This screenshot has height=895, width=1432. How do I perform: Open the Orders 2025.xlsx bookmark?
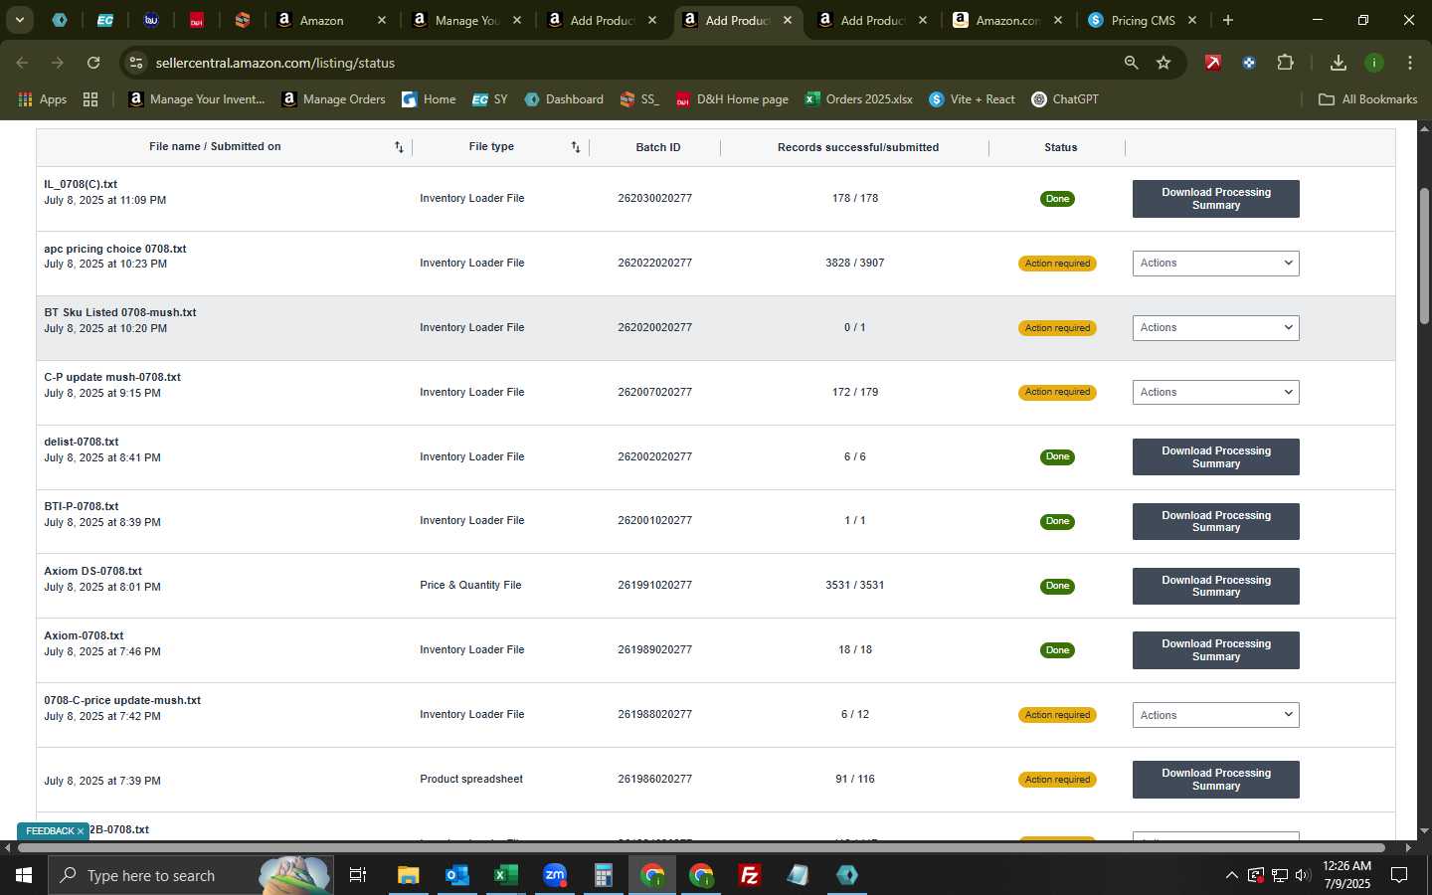coord(858,99)
